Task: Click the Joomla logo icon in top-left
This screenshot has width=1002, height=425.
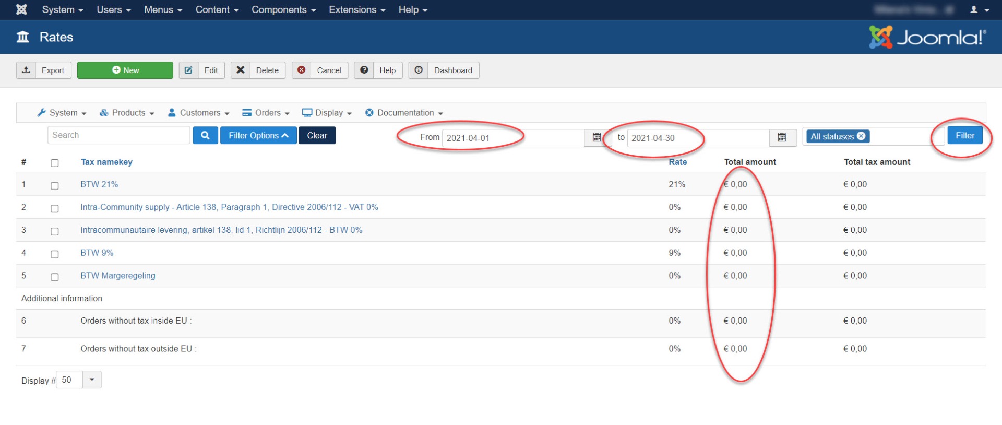Action: point(21,9)
